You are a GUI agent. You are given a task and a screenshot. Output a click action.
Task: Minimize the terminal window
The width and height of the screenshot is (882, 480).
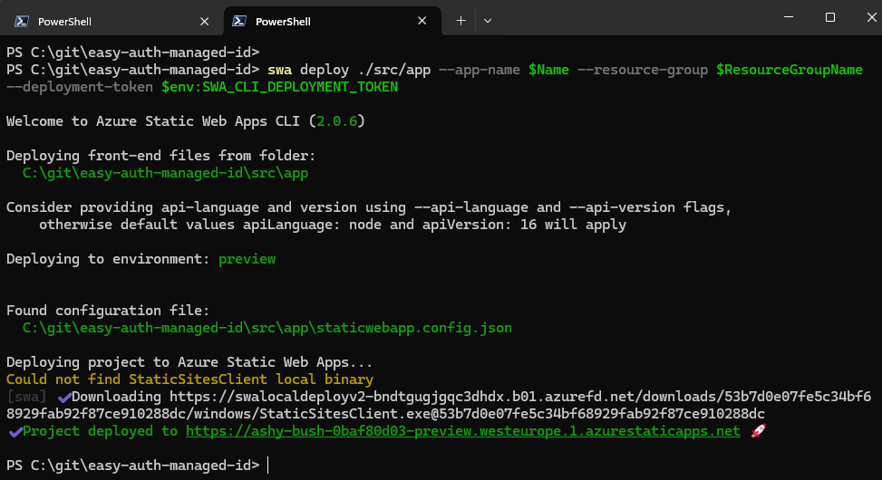789,17
